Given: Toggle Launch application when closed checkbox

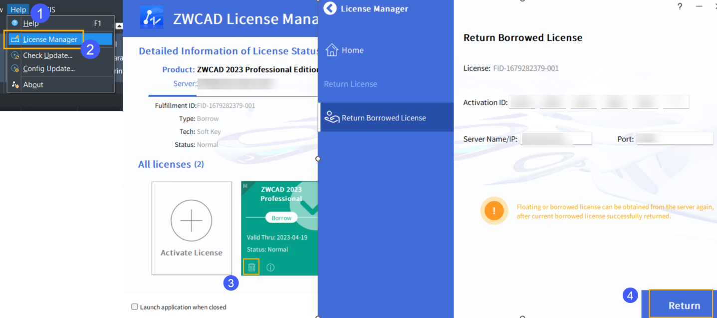Looking at the screenshot, I should tap(134, 307).
